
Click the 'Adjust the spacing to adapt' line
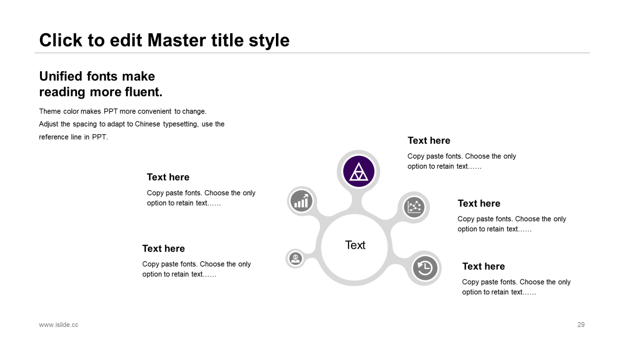(x=132, y=124)
